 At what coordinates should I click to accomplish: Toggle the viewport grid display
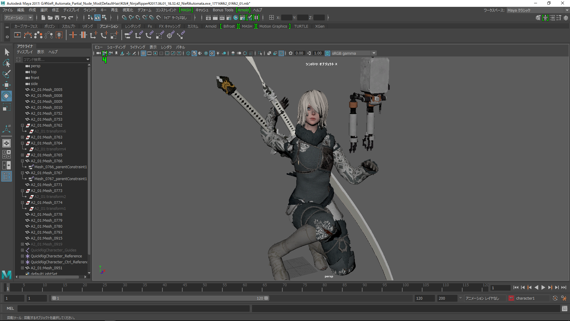[x=143, y=53]
